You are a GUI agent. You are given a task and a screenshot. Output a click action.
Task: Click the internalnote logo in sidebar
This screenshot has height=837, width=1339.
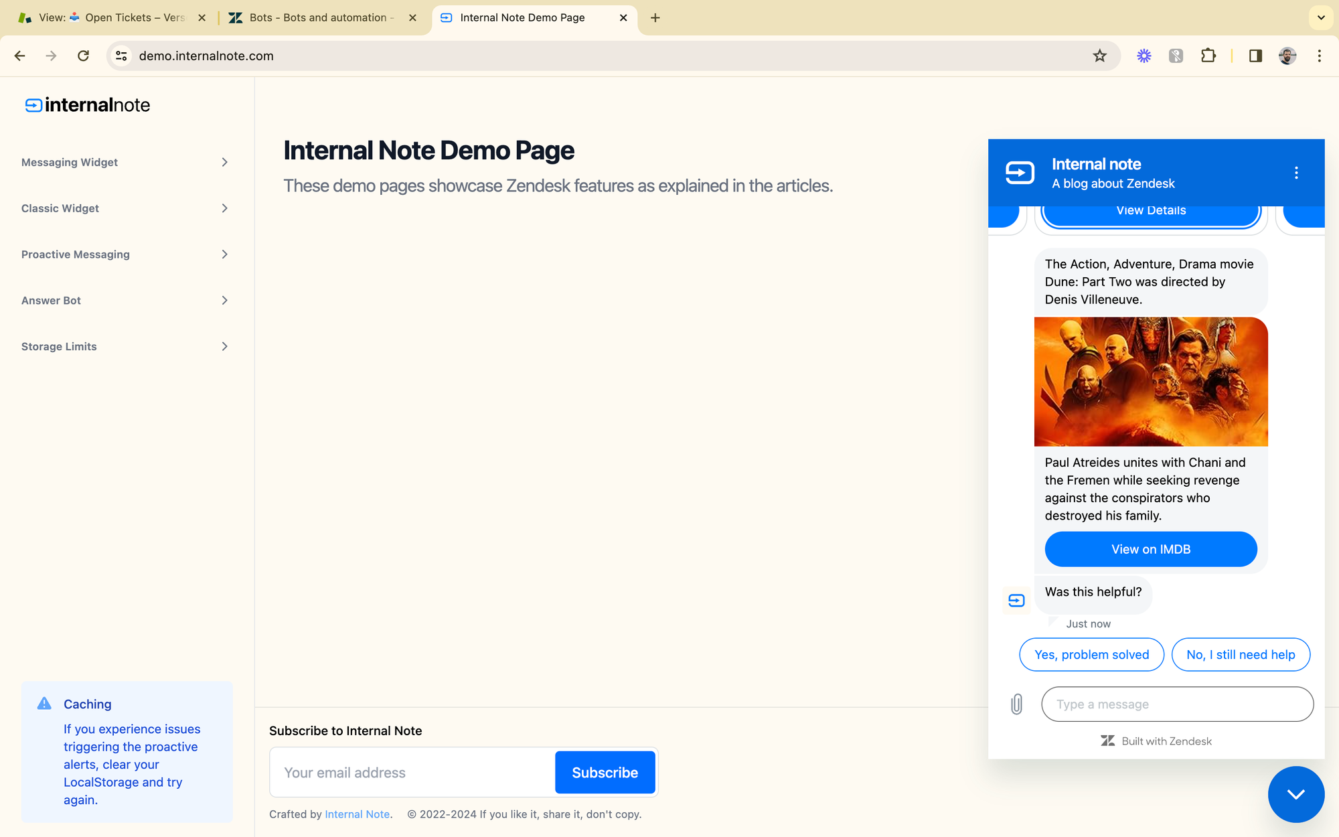pos(88,105)
